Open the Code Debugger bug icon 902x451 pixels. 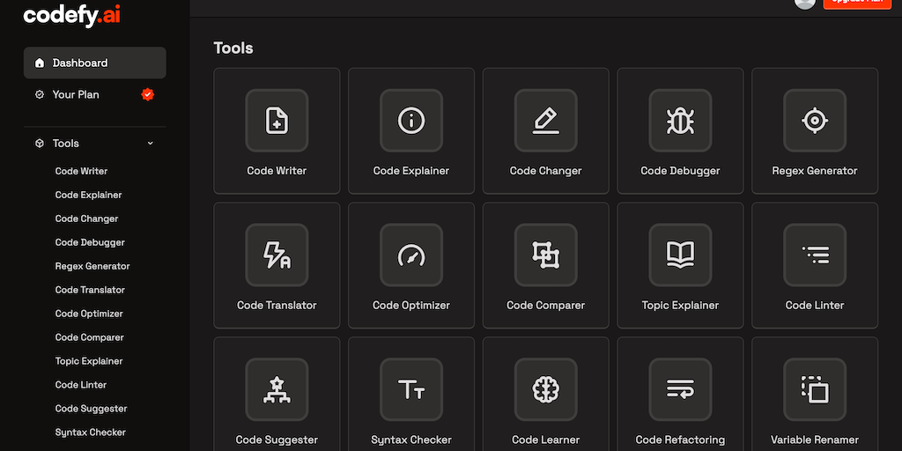(680, 121)
